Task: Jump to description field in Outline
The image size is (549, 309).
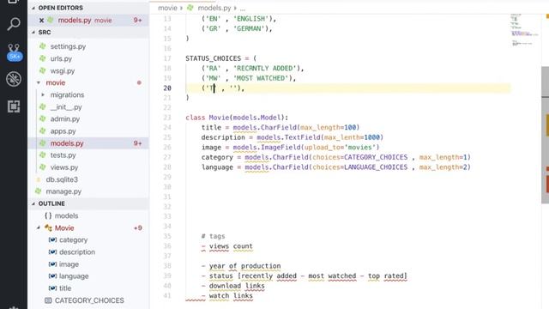Action: point(77,251)
